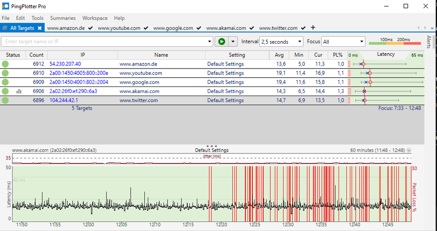Open the File menu
Image resolution: width=437 pixels, height=231 pixels.
click(x=6, y=18)
